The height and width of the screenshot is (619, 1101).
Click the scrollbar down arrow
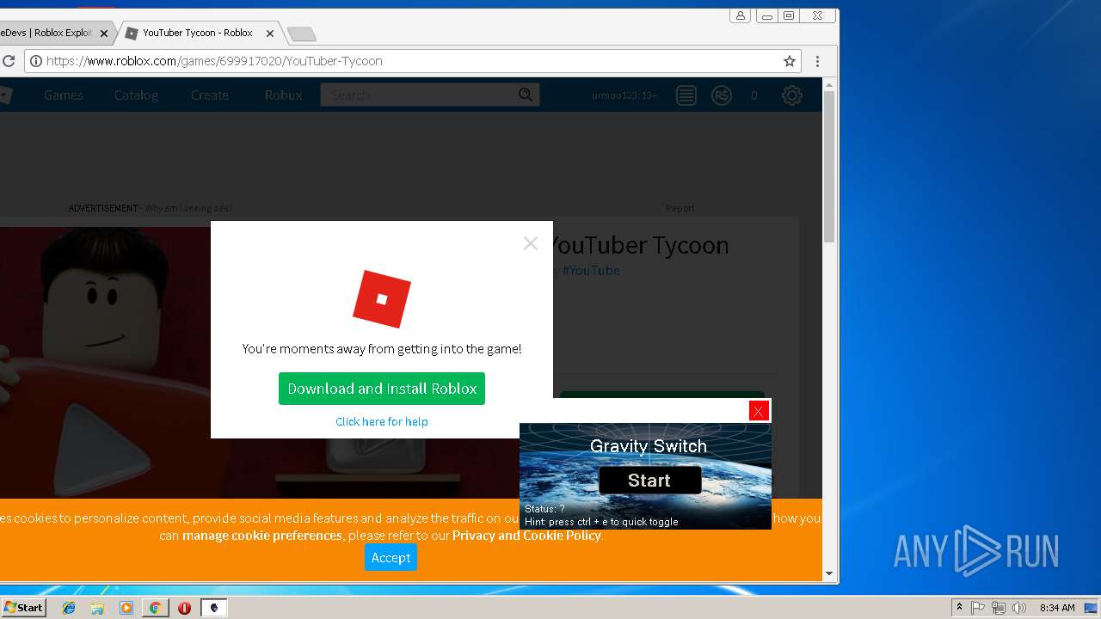click(x=829, y=573)
